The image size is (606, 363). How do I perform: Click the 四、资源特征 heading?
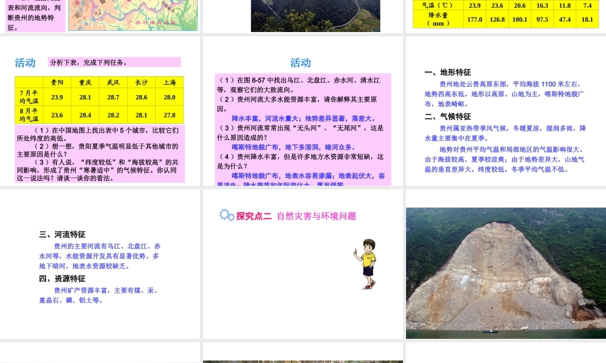[x=62, y=278]
